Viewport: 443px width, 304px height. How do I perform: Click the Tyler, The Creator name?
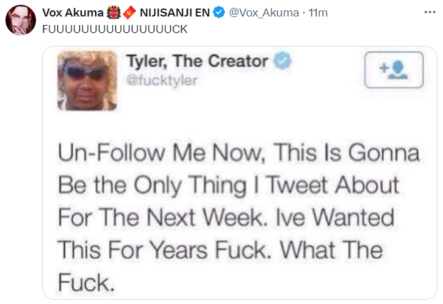point(197,62)
